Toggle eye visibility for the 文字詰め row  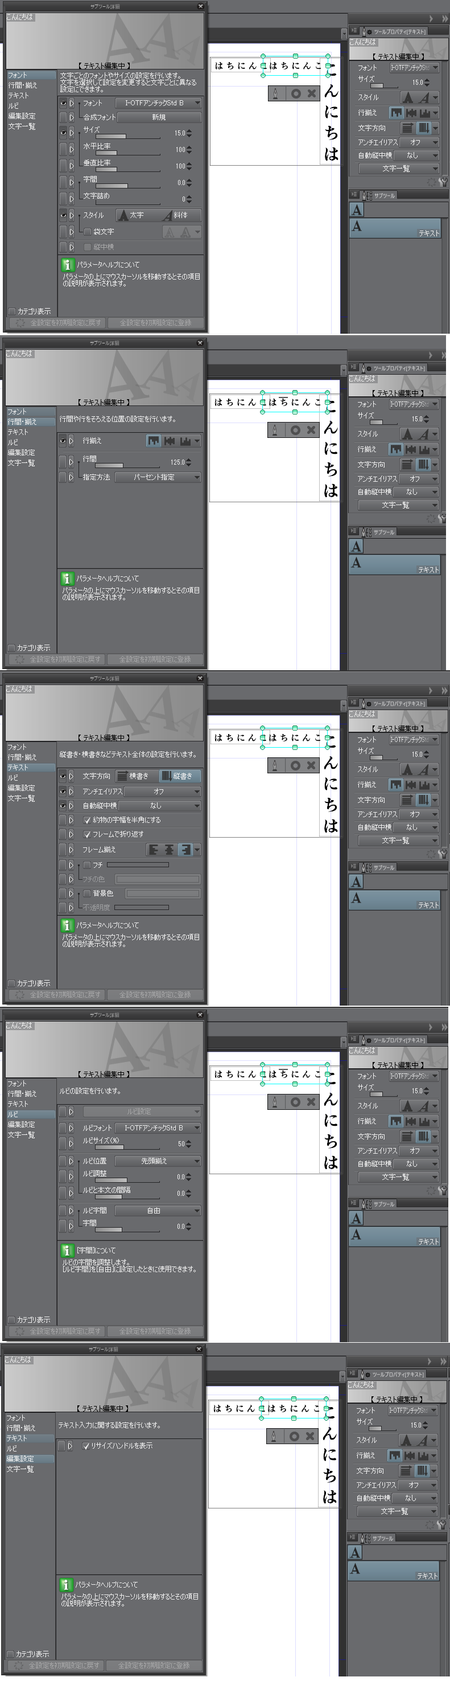pyautogui.click(x=63, y=199)
